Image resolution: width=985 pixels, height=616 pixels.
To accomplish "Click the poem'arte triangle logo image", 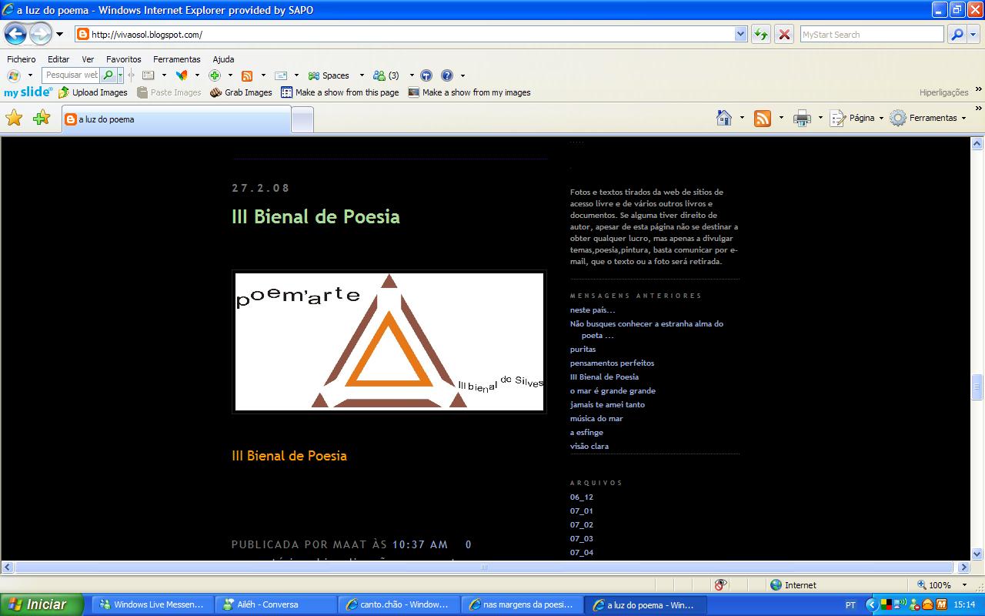I will 389,341.
